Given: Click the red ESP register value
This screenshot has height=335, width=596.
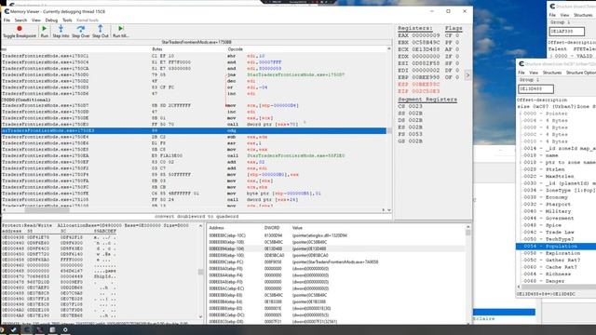Looking at the screenshot, I should (x=419, y=85).
